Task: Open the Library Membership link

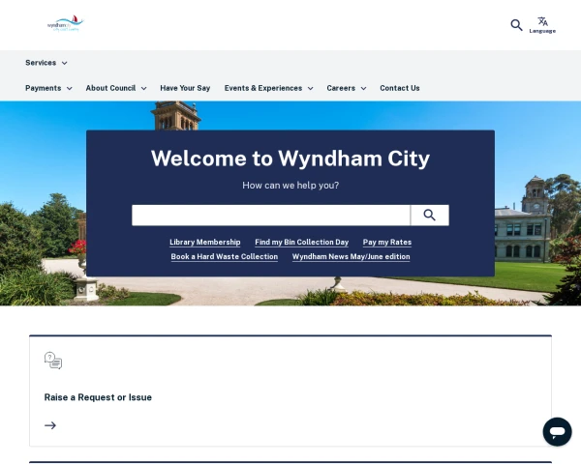Action: tap(205, 243)
